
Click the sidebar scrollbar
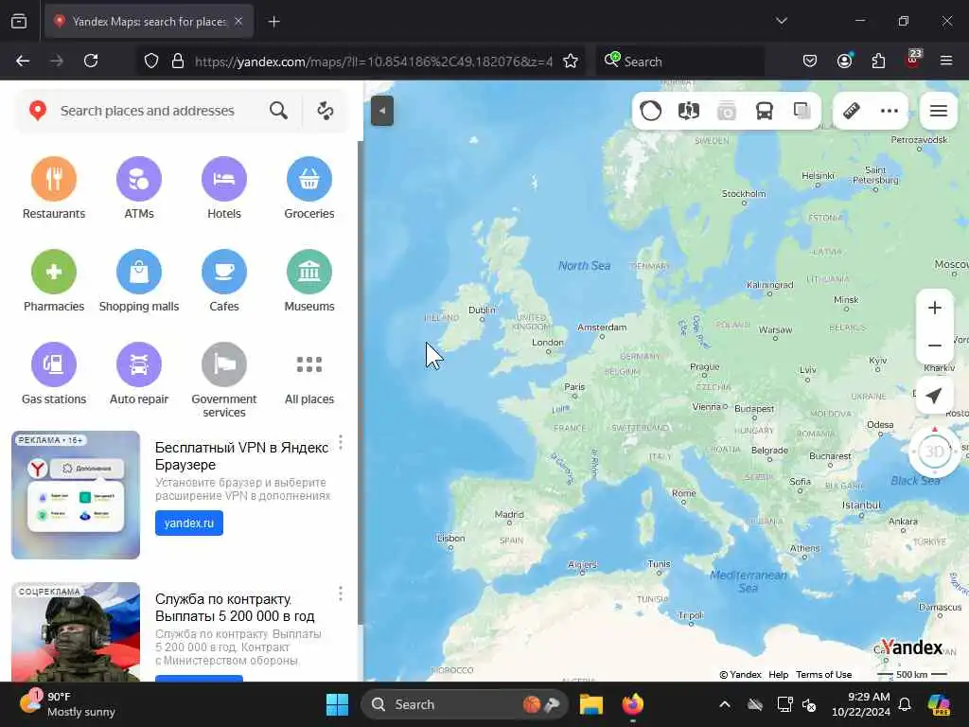361,382
